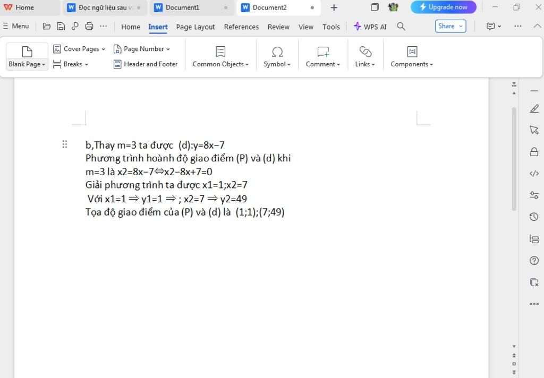This screenshot has height=378, width=544.
Task: Open more quick access options ellipsis
Action: (104, 26)
